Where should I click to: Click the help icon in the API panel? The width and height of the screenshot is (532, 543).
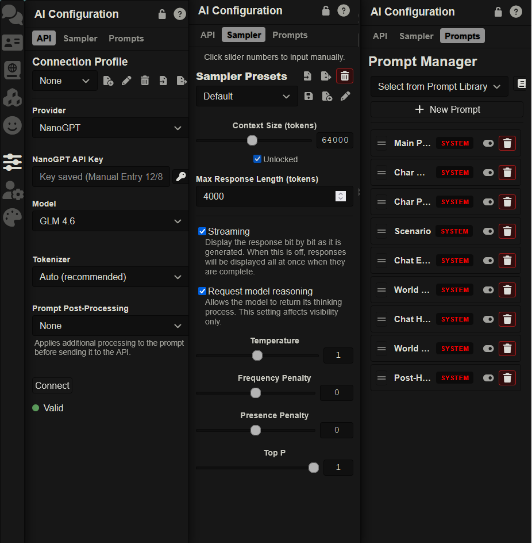(179, 14)
